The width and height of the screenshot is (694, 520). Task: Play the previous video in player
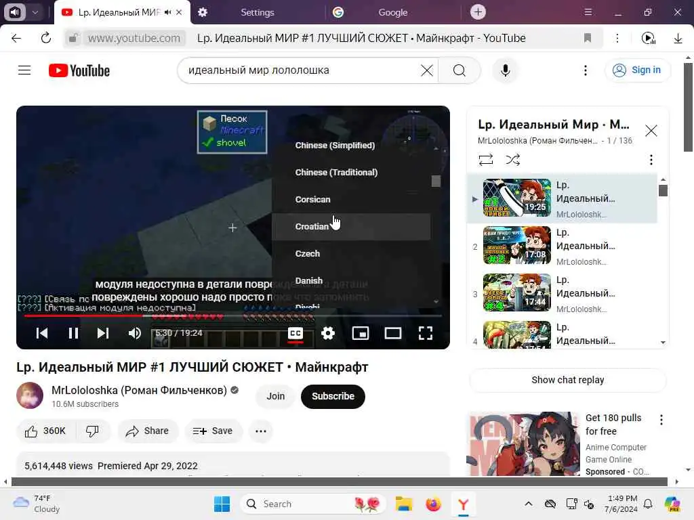pyautogui.click(x=42, y=333)
